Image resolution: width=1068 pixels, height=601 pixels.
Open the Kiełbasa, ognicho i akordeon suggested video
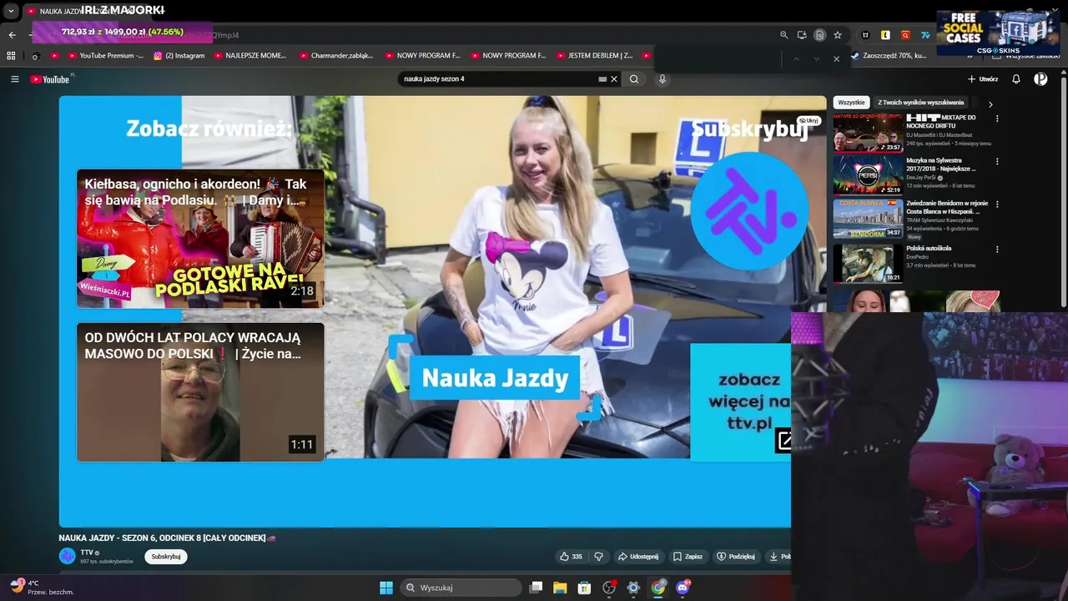click(200, 239)
